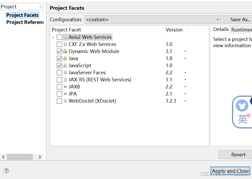
Task: Click the JavaScript facet icon
Action: (x=65, y=66)
